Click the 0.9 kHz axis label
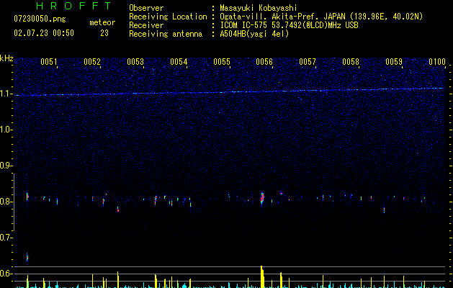 coord(6,166)
